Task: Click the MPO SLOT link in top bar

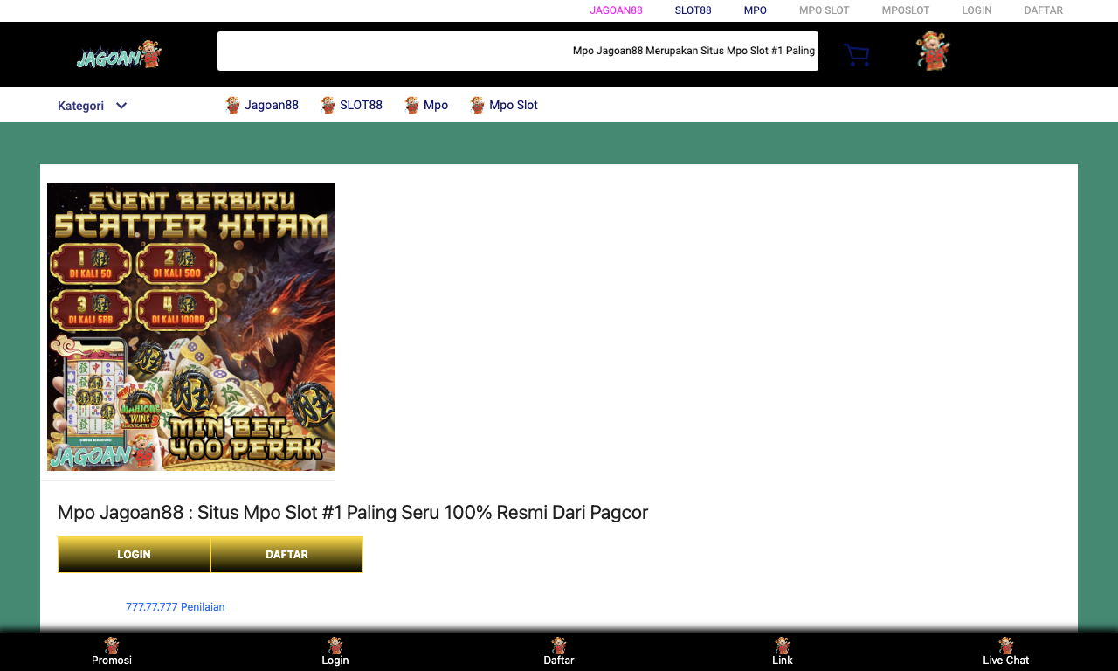Action: pos(825,10)
